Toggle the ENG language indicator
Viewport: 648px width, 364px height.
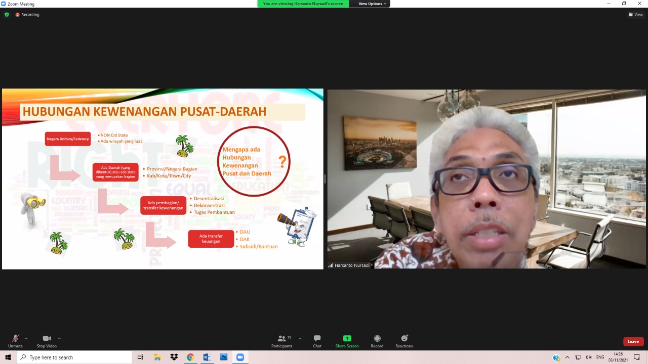pos(600,357)
